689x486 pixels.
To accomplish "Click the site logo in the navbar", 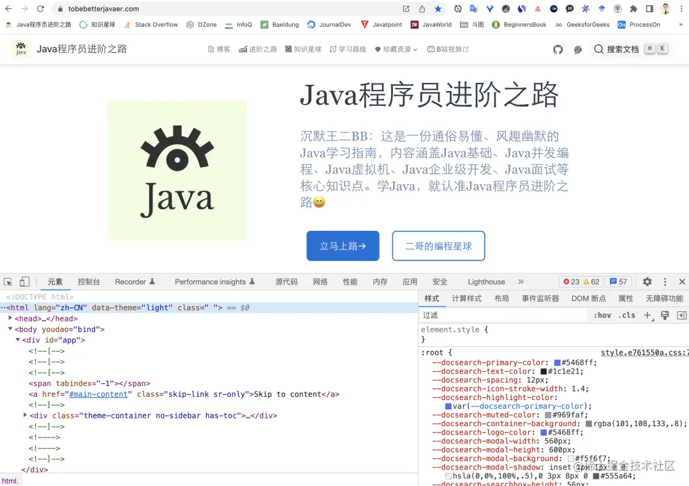I will click(x=20, y=48).
